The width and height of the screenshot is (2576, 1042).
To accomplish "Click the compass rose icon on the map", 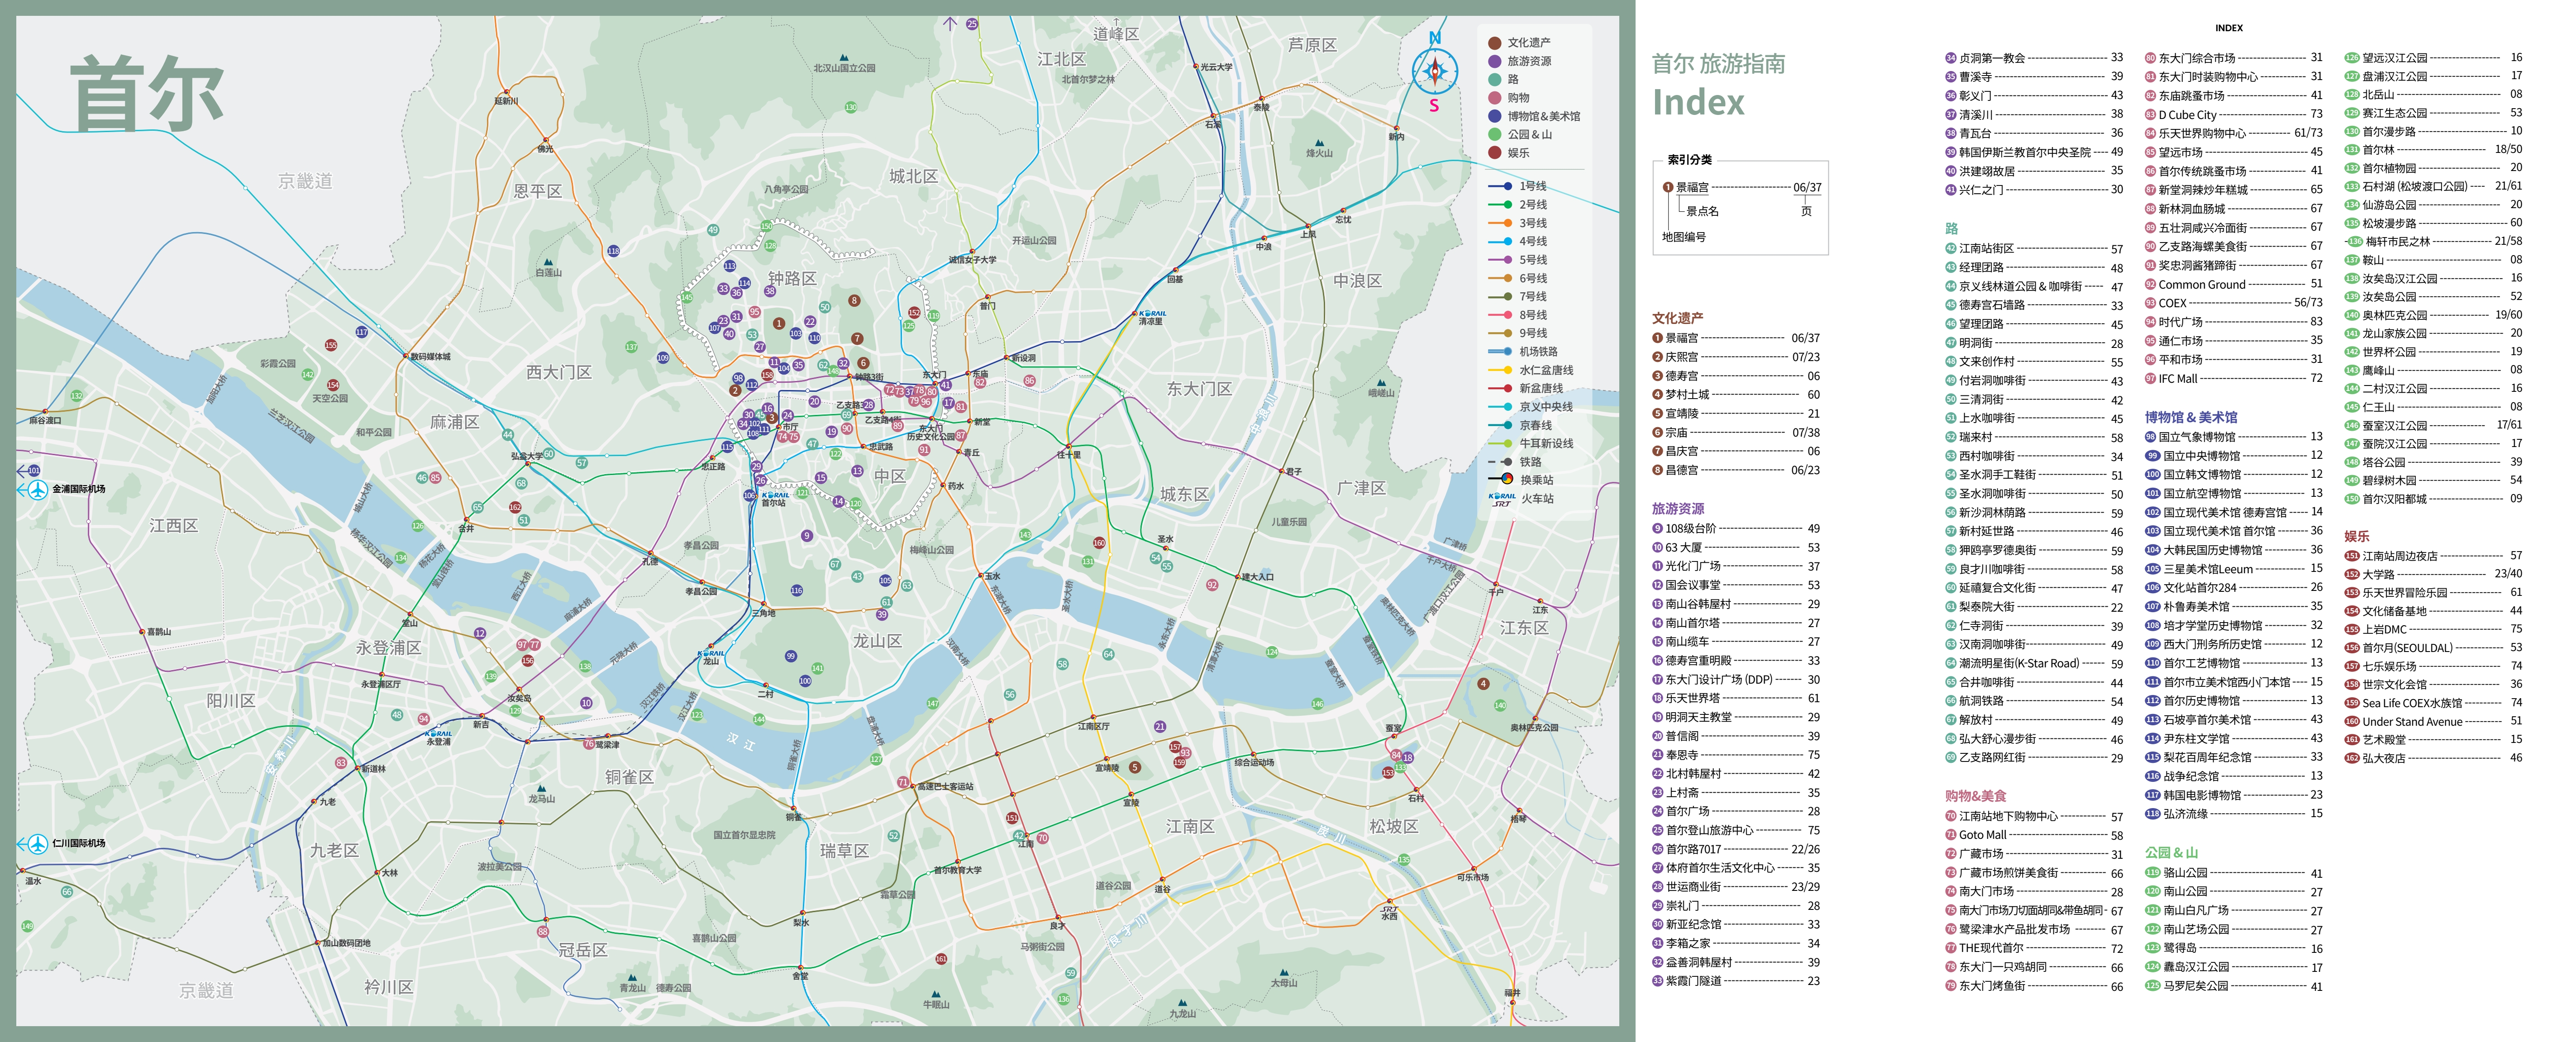I will point(1434,72).
